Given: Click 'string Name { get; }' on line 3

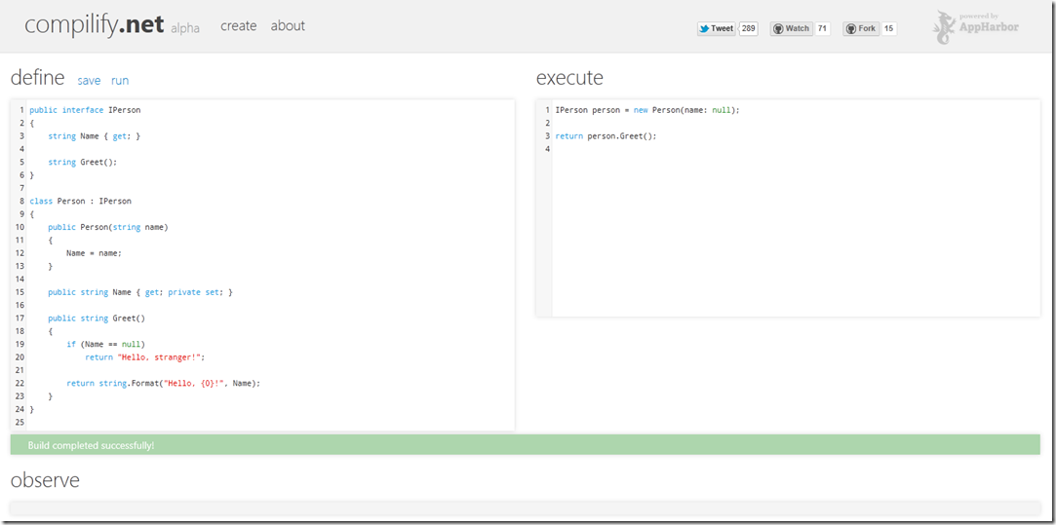Looking at the screenshot, I should [94, 136].
